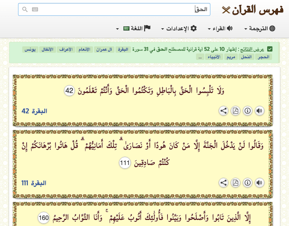Show info for Al-Baqarah verse 111
The image size is (289, 226).
247,183
